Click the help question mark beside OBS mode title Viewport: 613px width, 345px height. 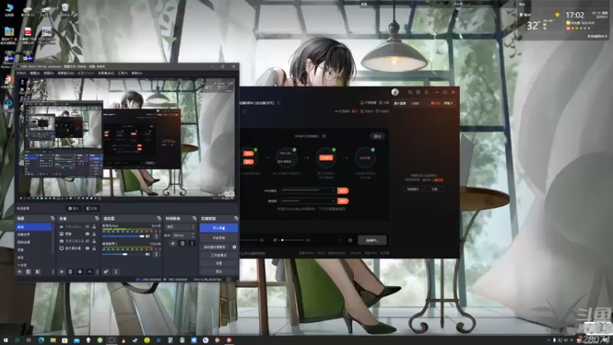tap(323, 136)
